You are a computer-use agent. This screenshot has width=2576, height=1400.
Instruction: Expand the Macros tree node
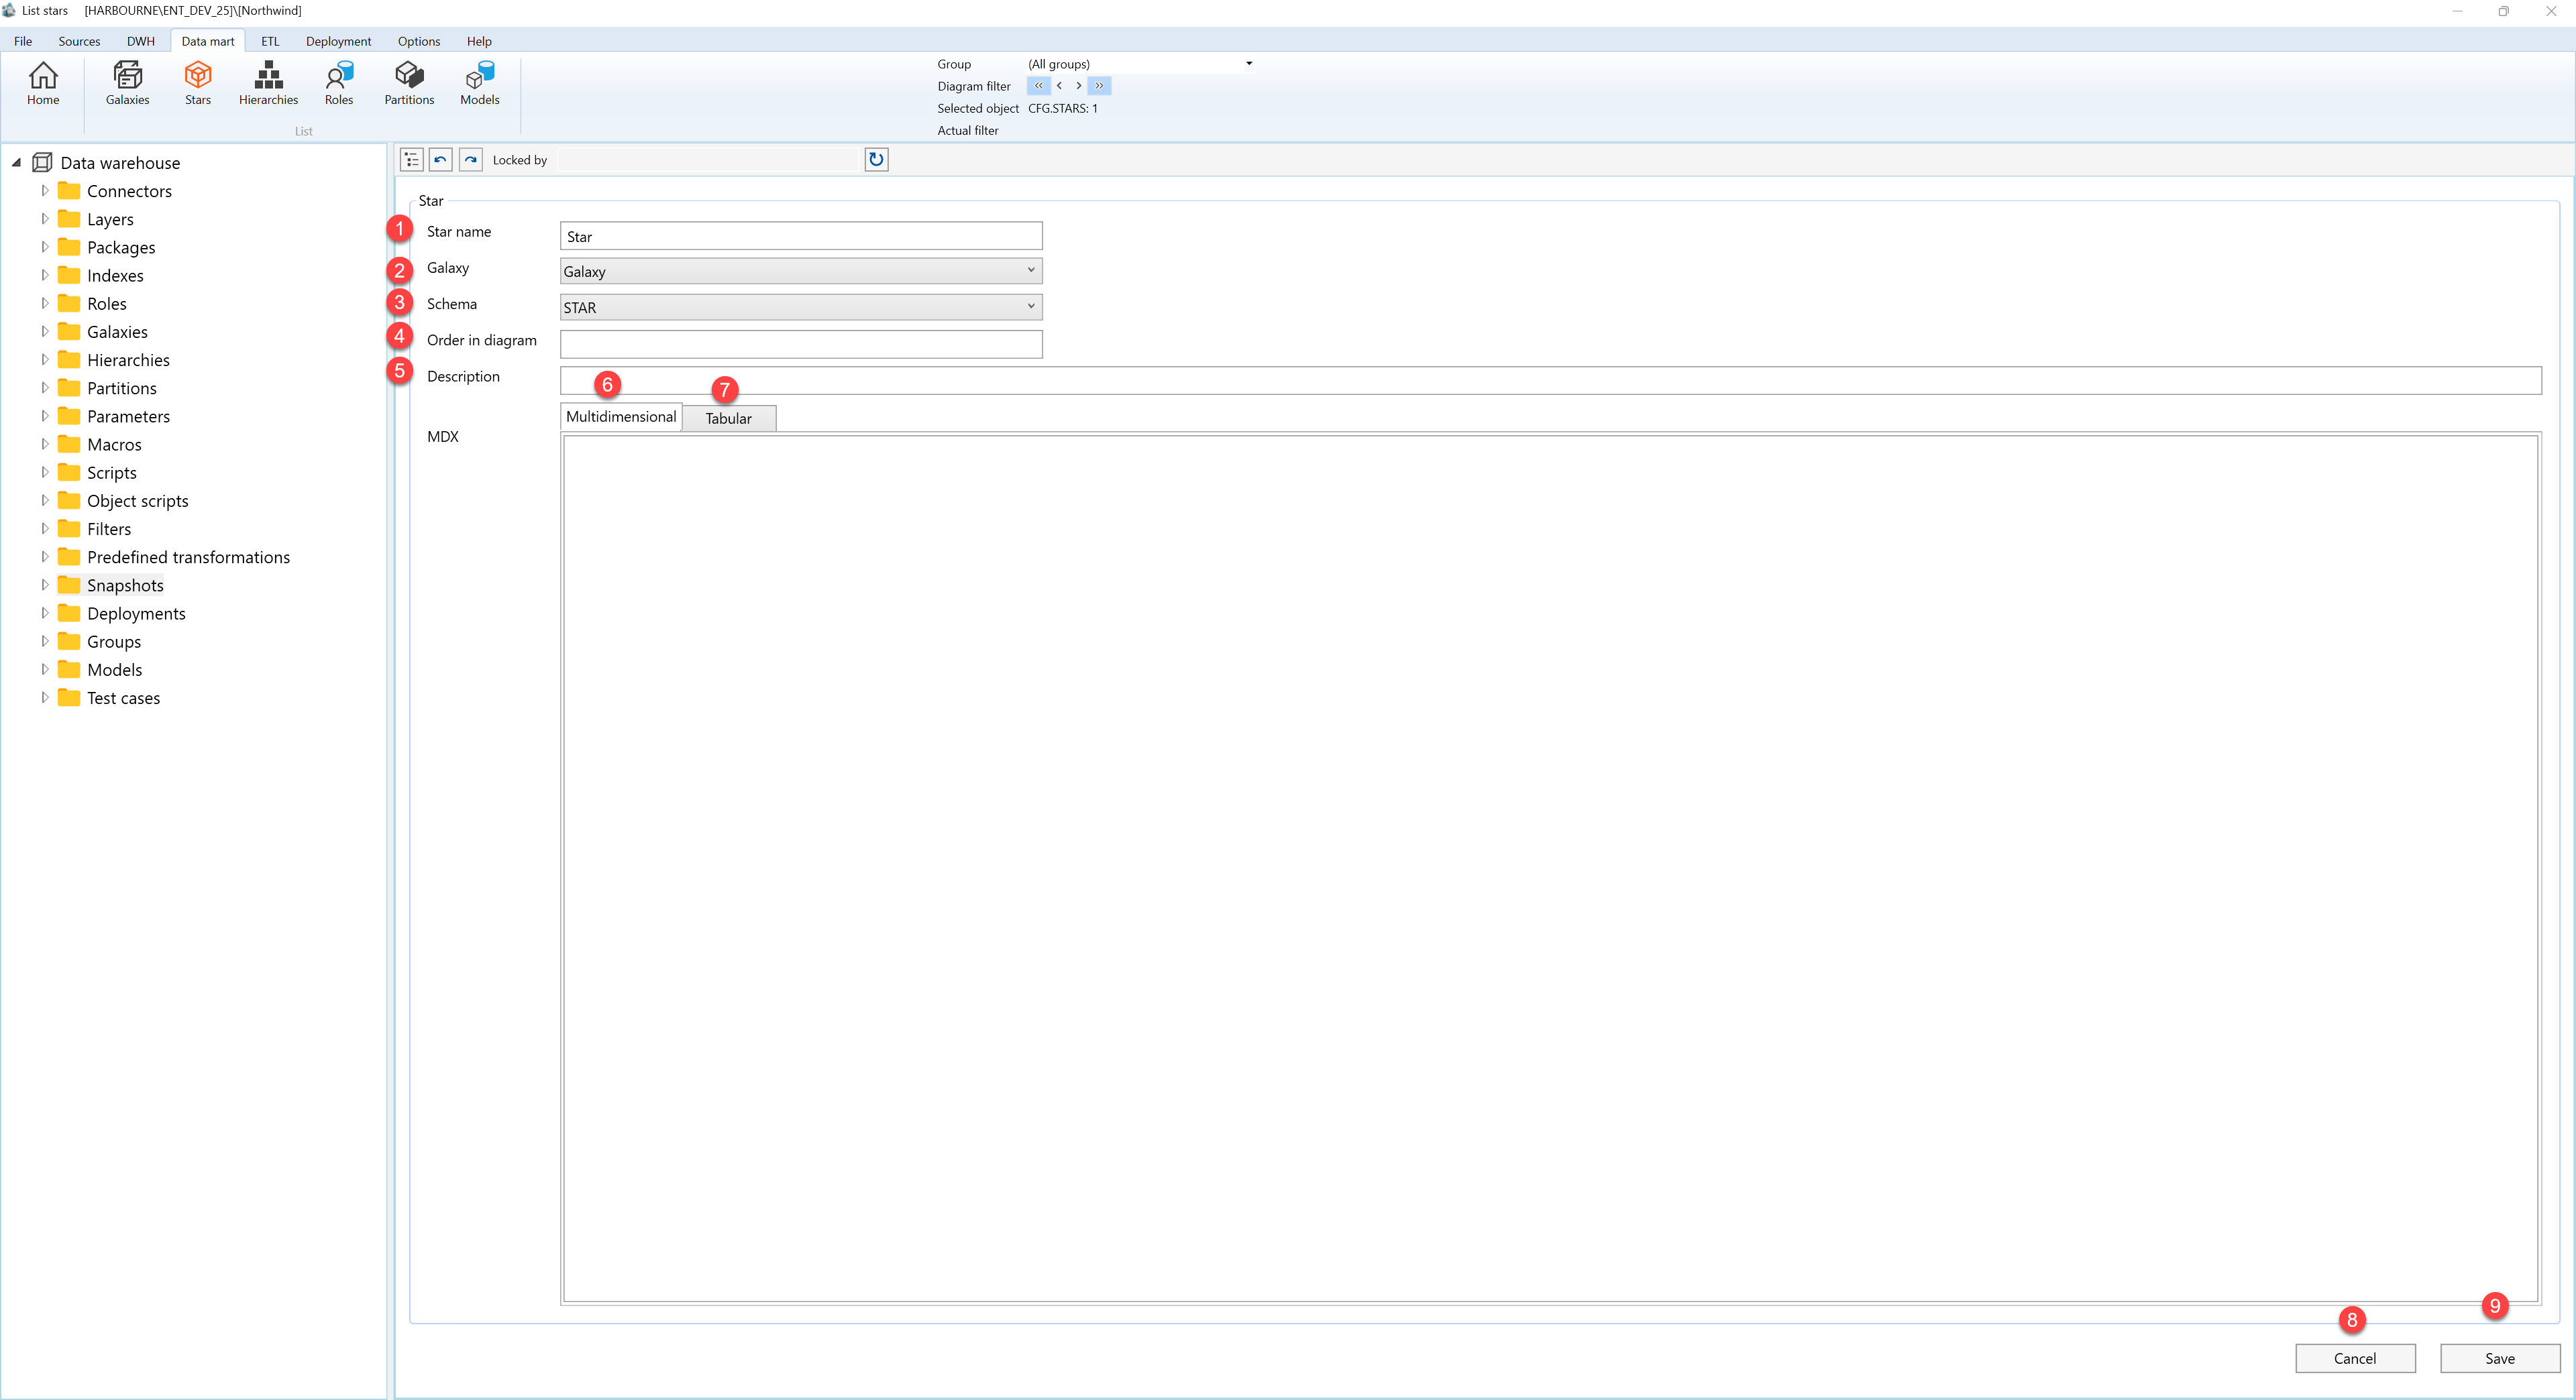click(x=44, y=444)
